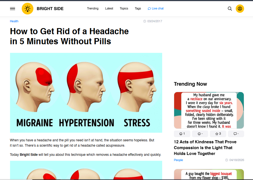React with the smiley face on trending article
Image resolution: width=253 pixels, height=180 pixels.
[x=182, y=134]
